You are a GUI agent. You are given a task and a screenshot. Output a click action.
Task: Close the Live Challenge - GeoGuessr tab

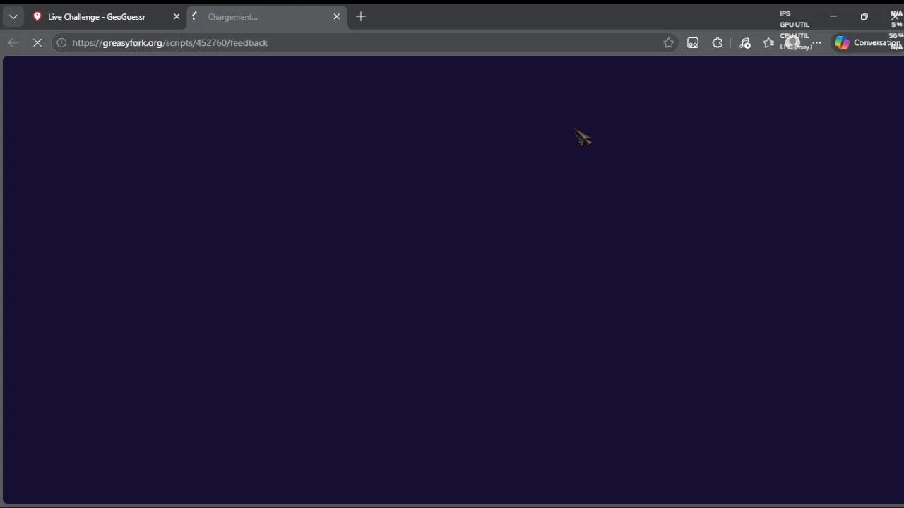177,16
